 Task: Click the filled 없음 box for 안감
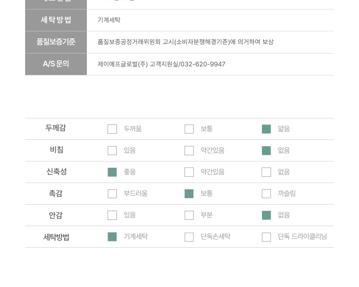pyautogui.click(x=266, y=215)
